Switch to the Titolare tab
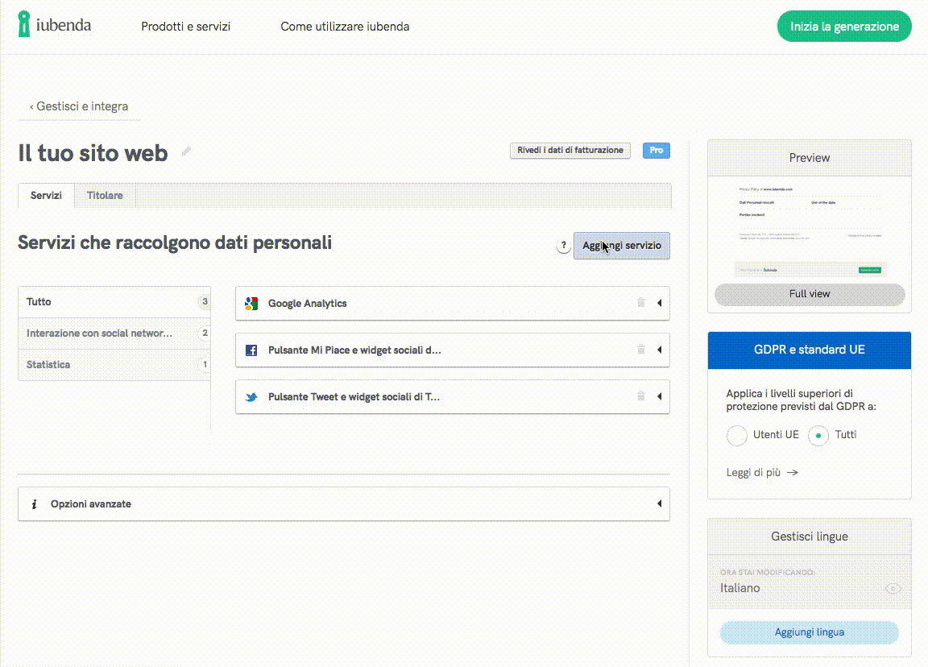This screenshot has height=667, width=928. click(x=105, y=196)
